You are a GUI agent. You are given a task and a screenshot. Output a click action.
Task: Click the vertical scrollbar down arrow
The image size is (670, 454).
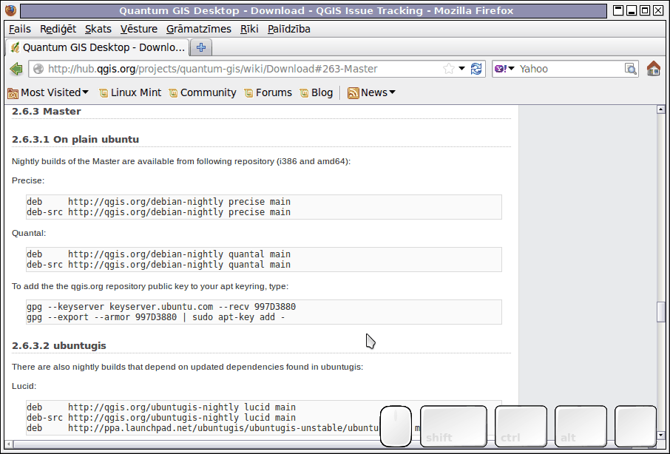pos(661,436)
